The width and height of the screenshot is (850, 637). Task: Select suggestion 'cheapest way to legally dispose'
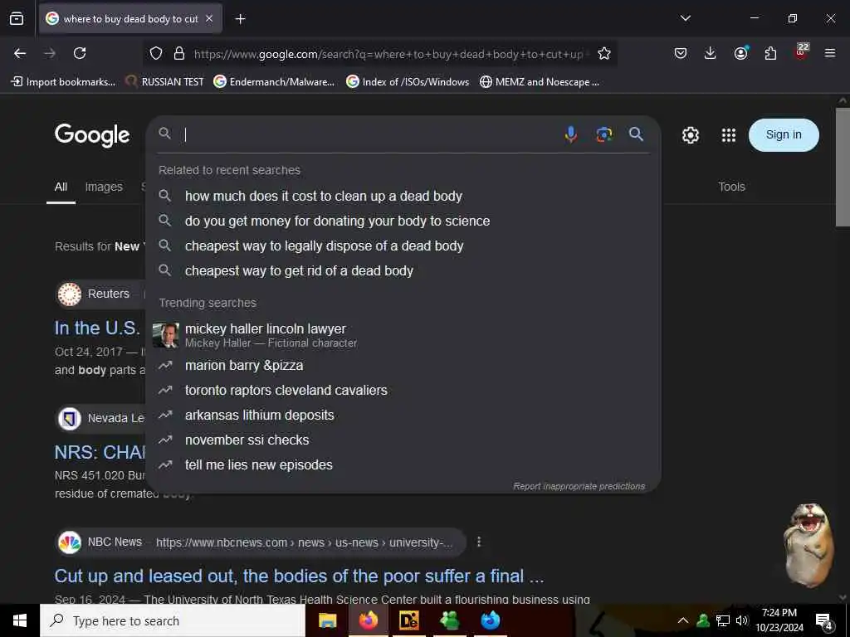(403, 246)
